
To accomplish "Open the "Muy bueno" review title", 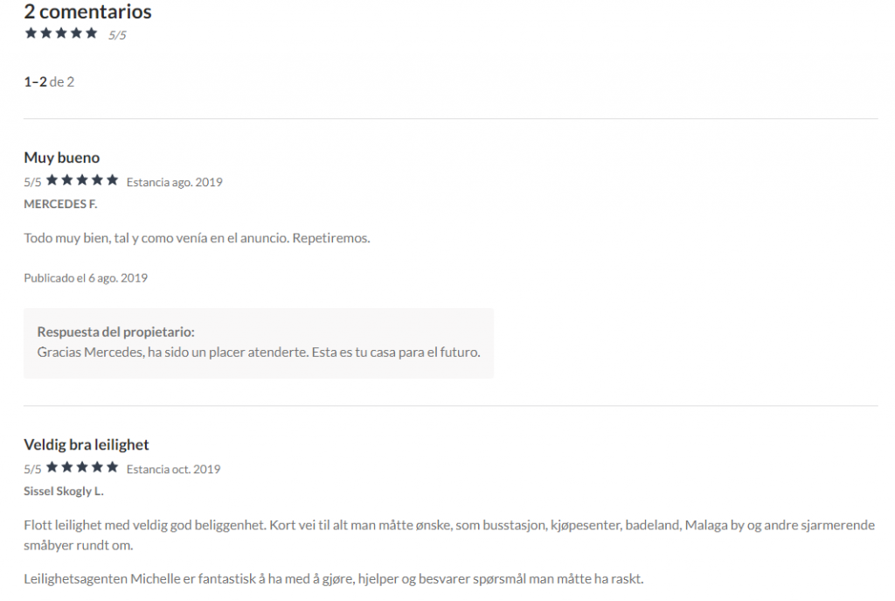I will (x=62, y=157).
